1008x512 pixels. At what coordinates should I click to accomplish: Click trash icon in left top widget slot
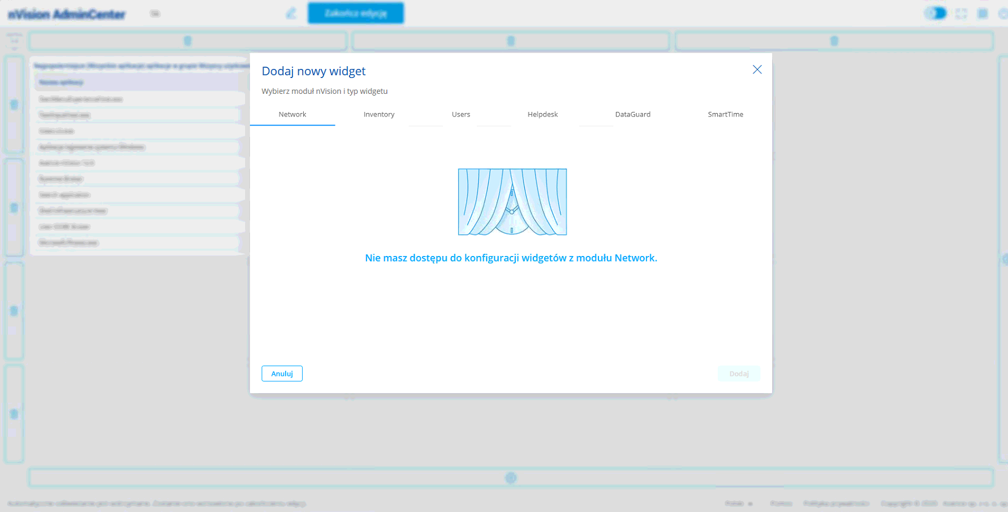[x=188, y=41]
